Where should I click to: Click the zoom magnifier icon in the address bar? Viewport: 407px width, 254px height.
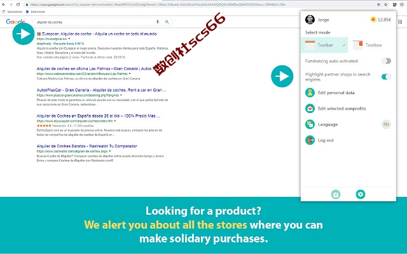379,4
